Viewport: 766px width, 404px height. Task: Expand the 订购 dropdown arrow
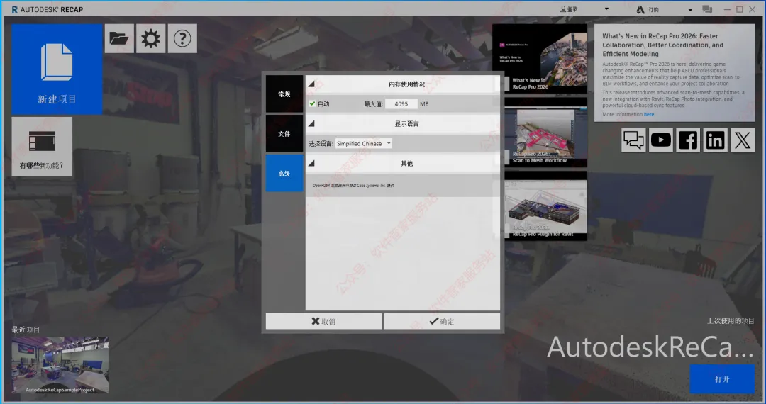690,10
